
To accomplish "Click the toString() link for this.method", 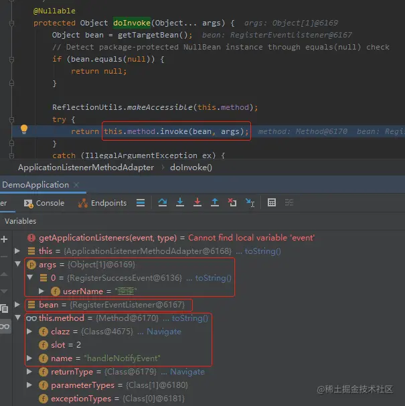I will point(190,318).
